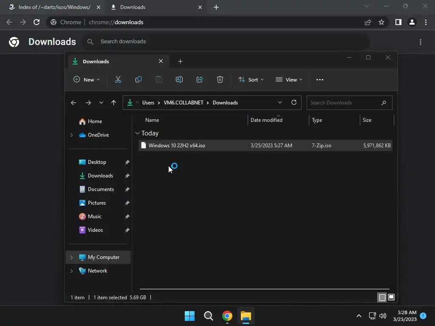Click the Cut scissors icon in Explorer toolbar
This screenshot has height=326, width=435.
[x=118, y=79]
